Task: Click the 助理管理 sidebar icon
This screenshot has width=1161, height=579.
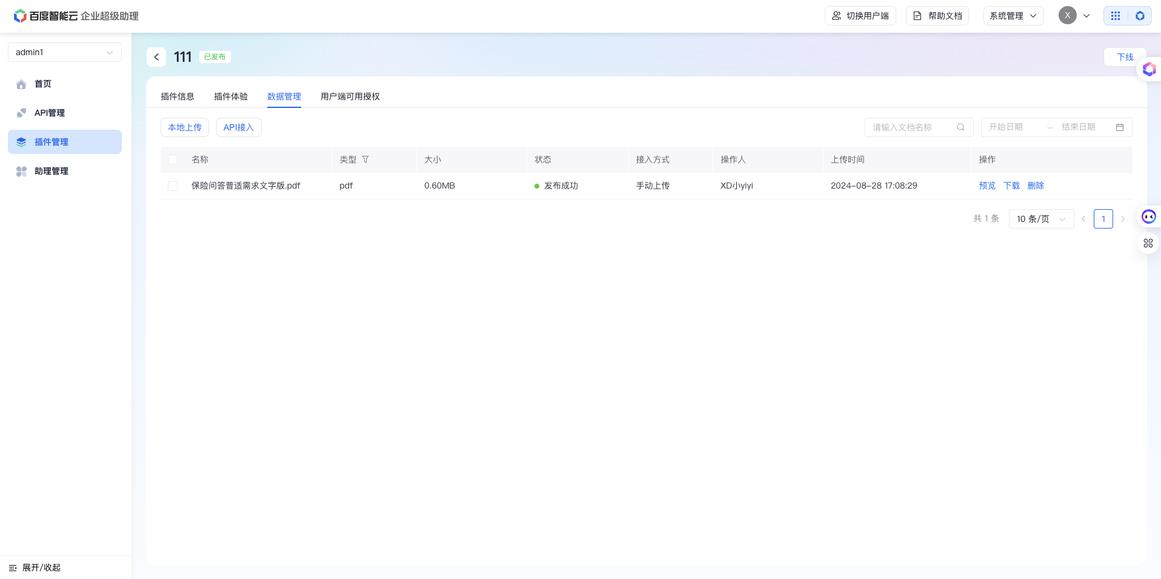Action: coord(21,172)
